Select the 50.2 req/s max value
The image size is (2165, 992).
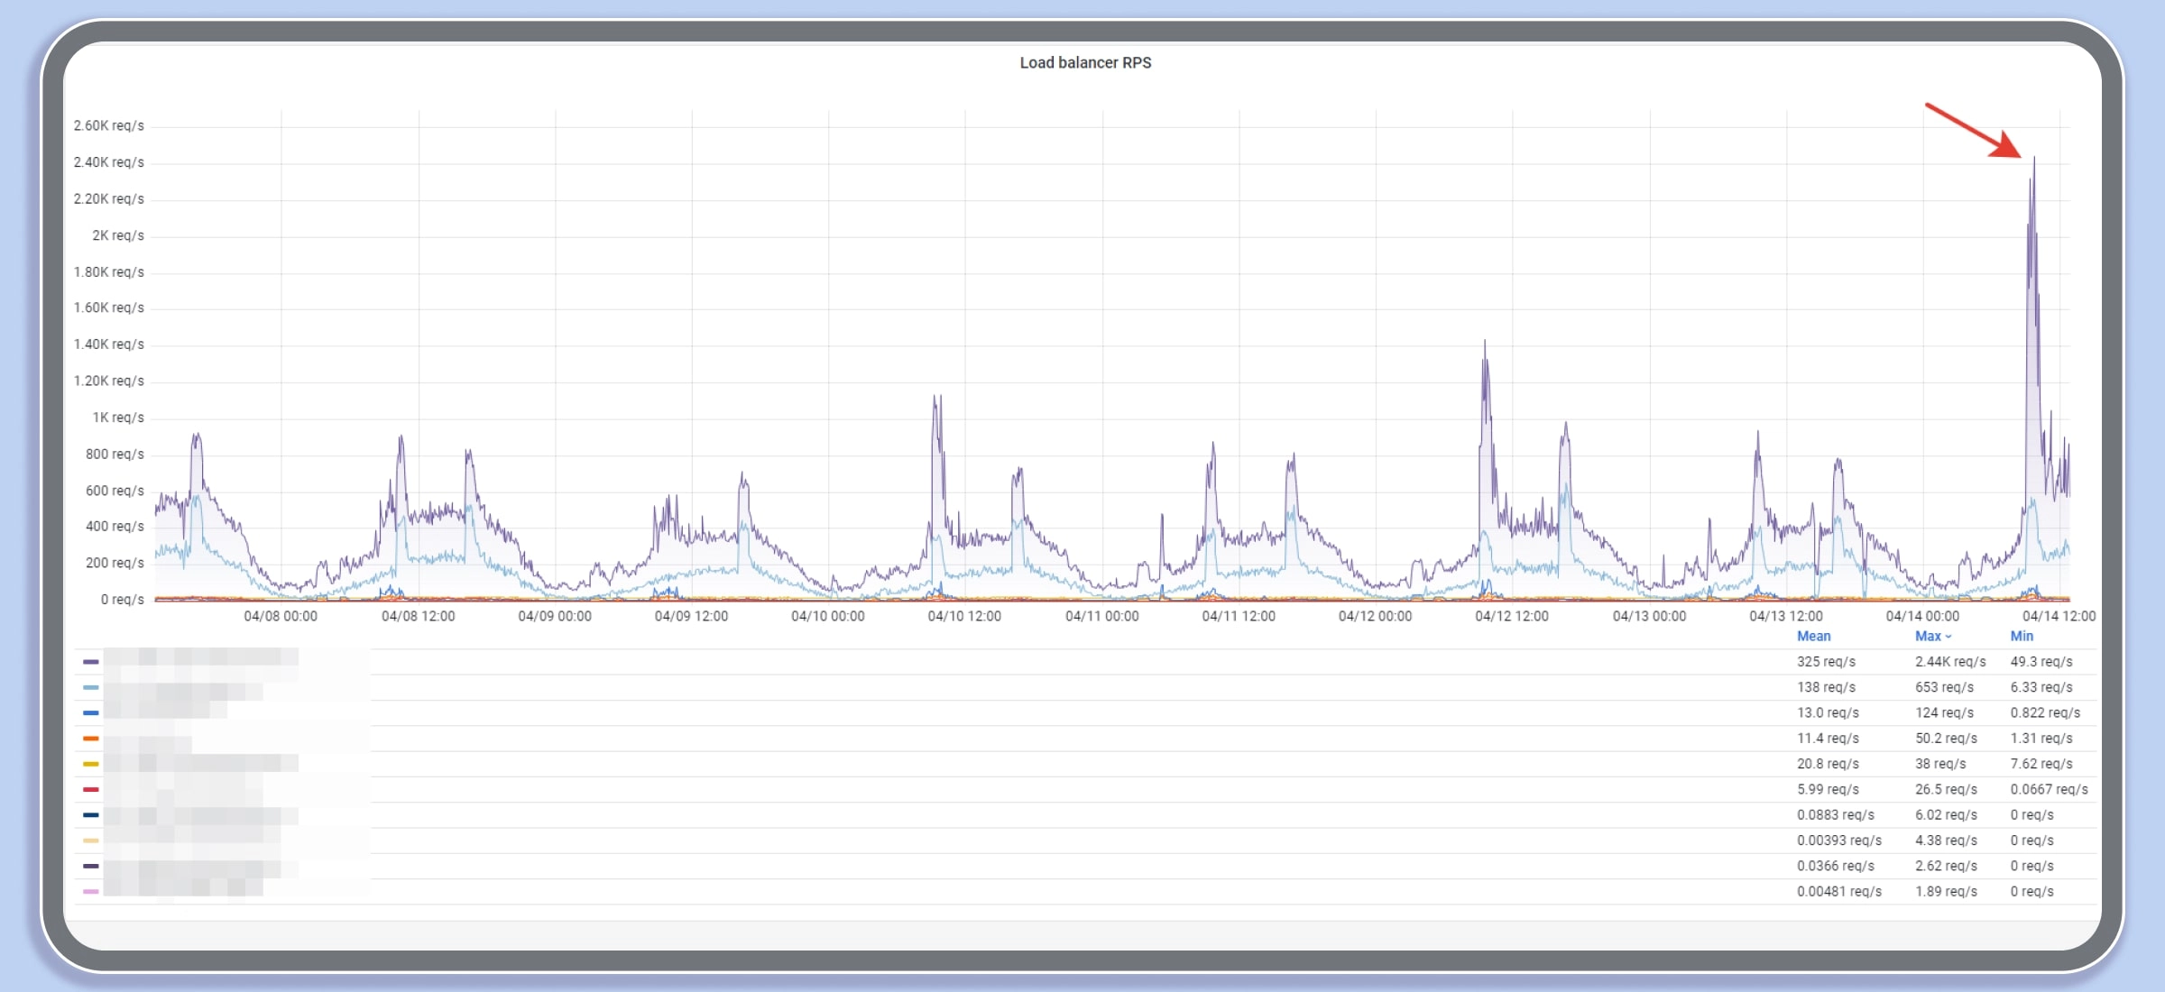pos(1946,739)
